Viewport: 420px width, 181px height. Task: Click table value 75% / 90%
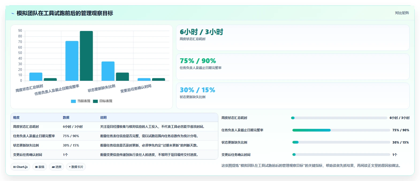click(x=71, y=136)
